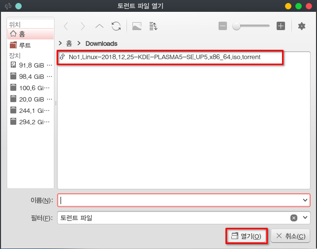Click the Downloads breadcrumb
Screen dimensions: 317x249
(x=101, y=43)
